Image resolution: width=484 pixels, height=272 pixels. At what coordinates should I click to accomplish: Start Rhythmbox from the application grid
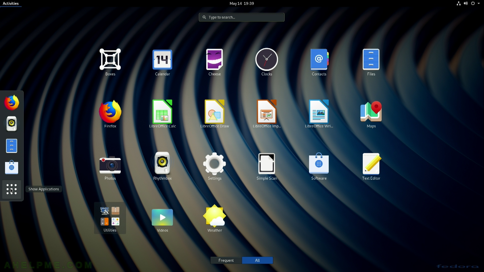coord(162,166)
